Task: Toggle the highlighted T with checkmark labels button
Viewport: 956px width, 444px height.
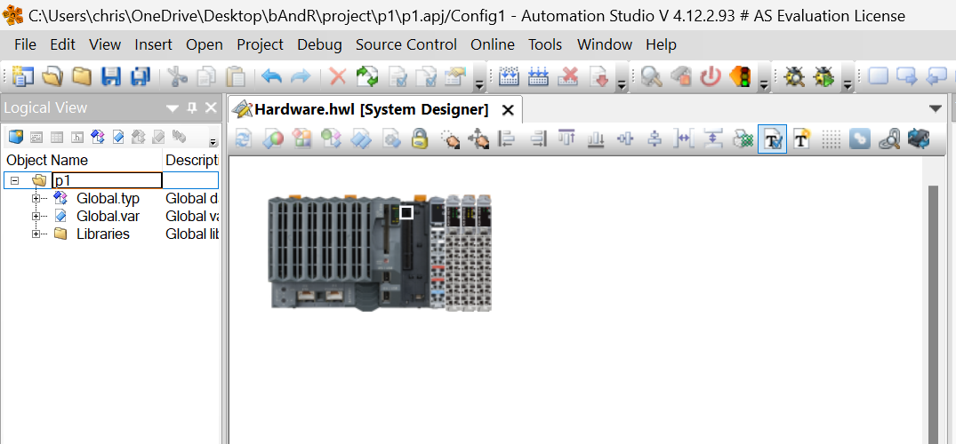Action: point(773,139)
